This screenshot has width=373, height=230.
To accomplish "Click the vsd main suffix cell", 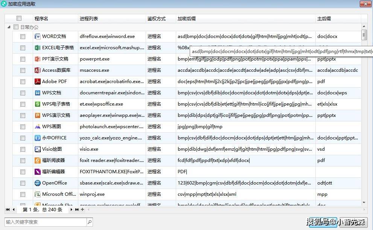I will point(338,149).
